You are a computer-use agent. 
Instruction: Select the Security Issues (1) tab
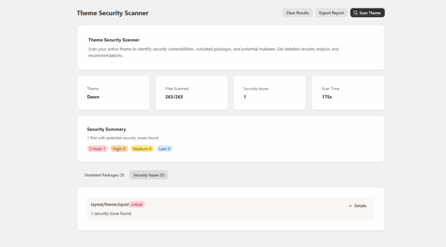149,175
